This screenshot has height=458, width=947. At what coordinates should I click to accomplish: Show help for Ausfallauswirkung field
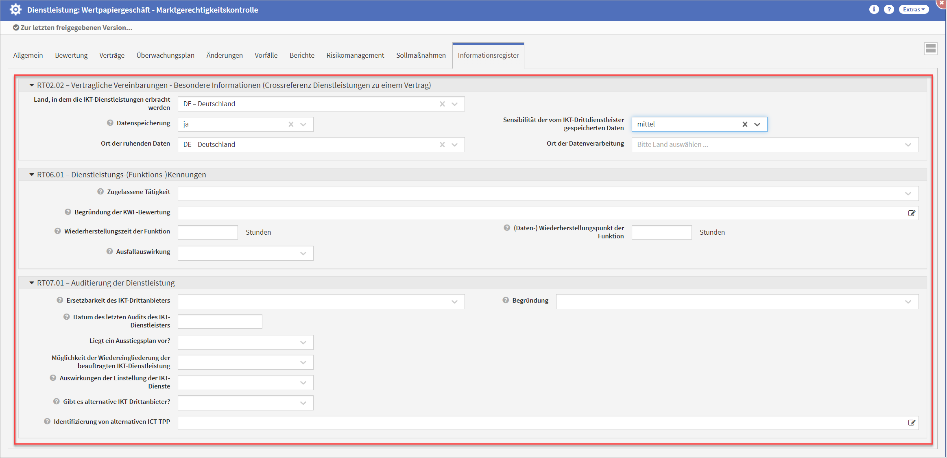pyautogui.click(x=109, y=251)
